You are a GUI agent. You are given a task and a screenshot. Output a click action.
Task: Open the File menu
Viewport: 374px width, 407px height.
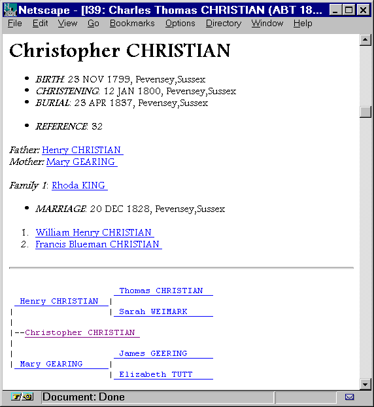pyautogui.click(x=15, y=24)
